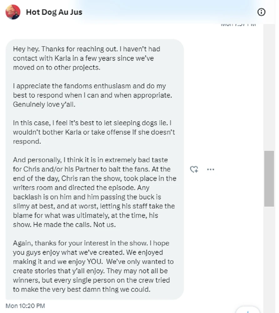The image size is (279, 313).
Task: Click the "let sleeping dogs lie" sentence
Action: coord(94,123)
